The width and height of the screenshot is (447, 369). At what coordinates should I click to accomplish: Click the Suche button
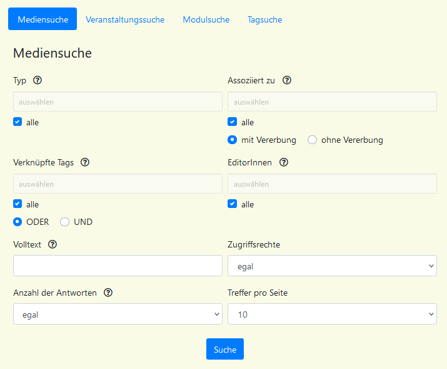225,350
